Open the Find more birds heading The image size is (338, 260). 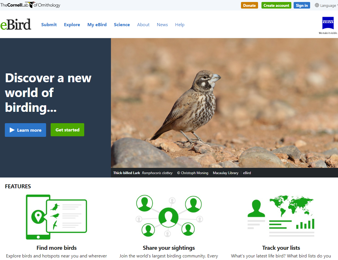(x=57, y=248)
